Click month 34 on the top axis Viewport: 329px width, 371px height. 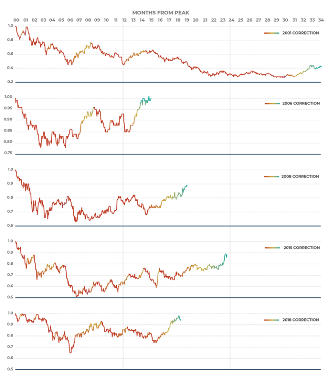coord(321,20)
